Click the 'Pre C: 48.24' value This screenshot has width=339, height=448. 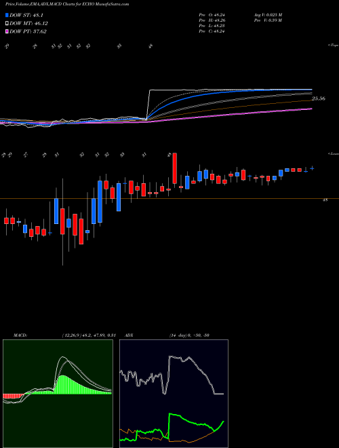pos(212,31)
